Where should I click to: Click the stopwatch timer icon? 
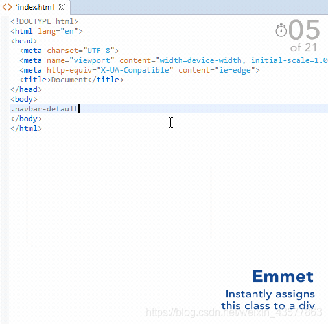[x=281, y=30]
